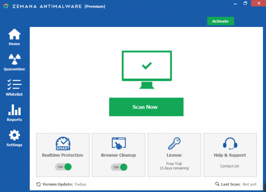Open Whitelist via the checklist icon

15,85
